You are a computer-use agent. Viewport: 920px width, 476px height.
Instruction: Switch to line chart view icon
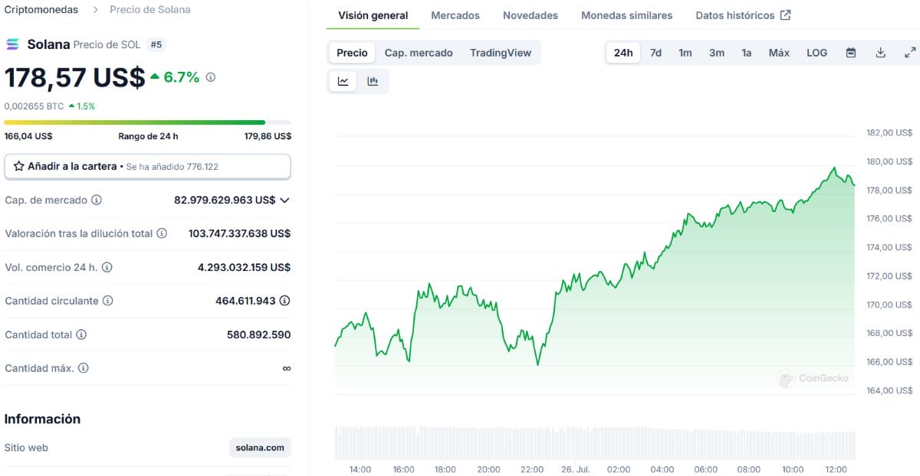343,81
